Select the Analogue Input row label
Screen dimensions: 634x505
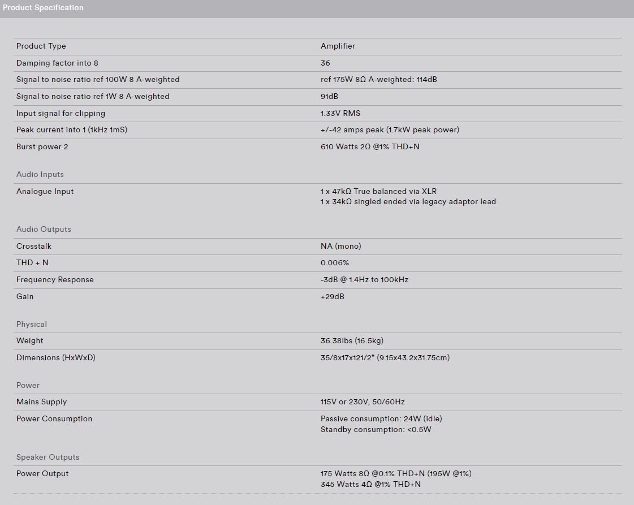45,191
